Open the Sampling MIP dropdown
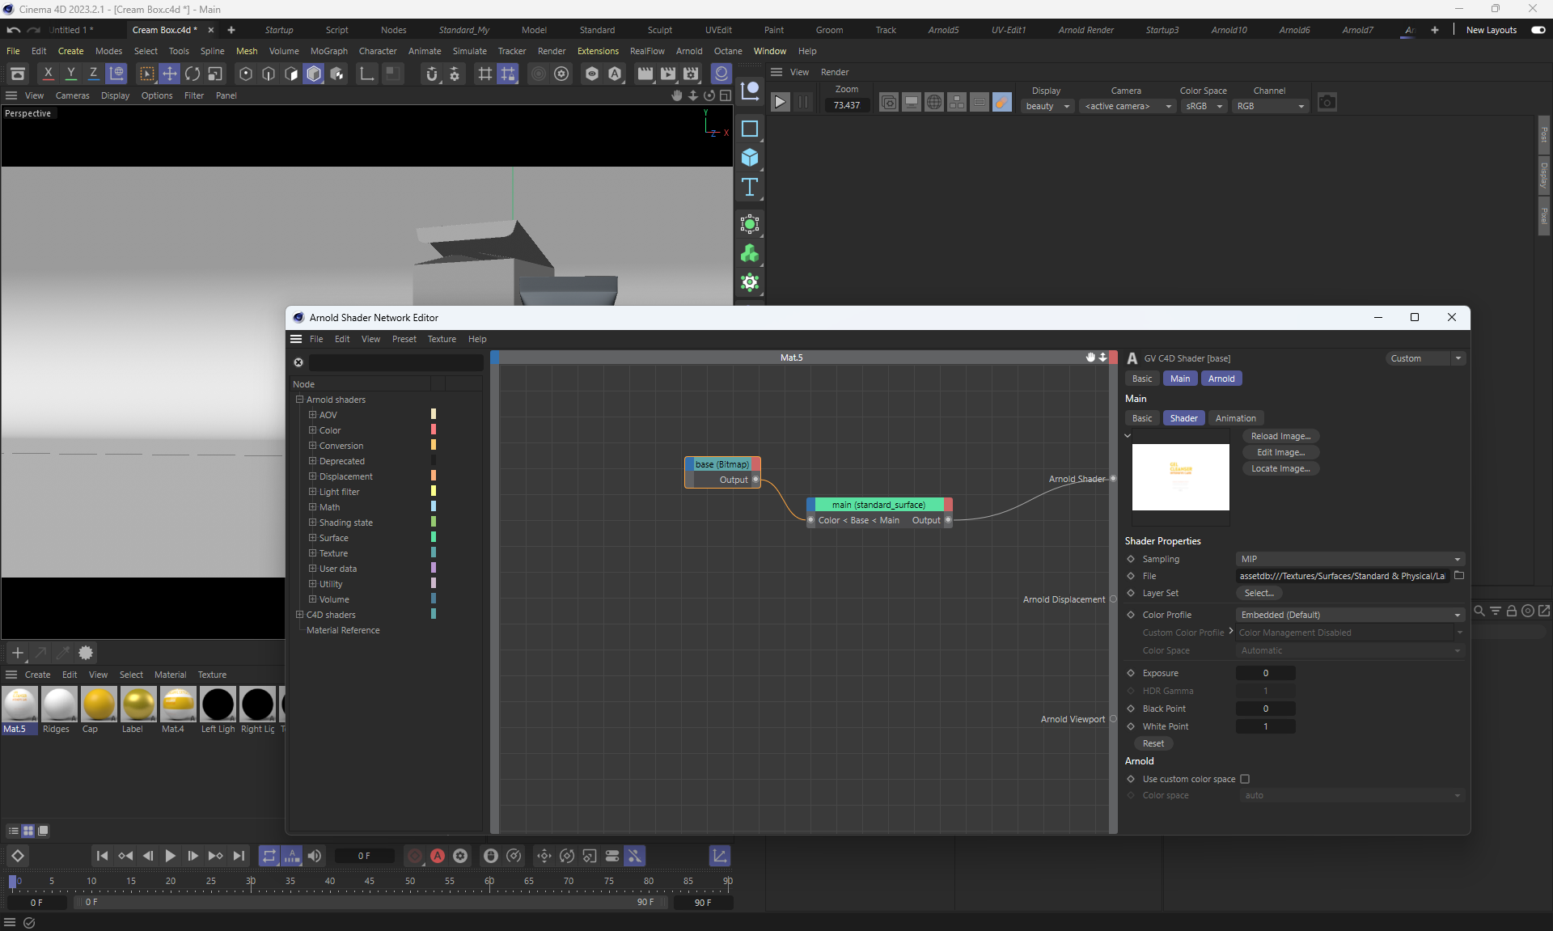Image resolution: width=1553 pixels, height=931 pixels. pyautogui.click(x=1350, y=559)
